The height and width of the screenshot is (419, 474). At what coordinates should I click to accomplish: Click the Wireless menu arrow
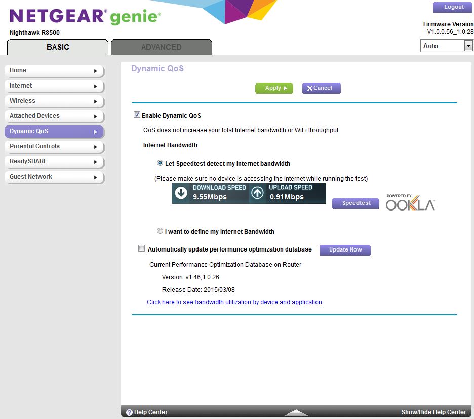(x=96, y=101)
